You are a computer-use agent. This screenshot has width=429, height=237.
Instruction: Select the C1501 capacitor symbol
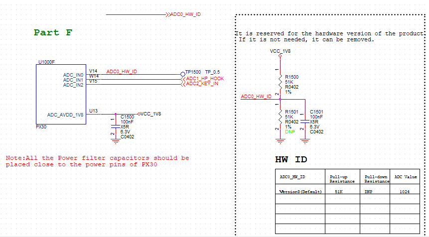(x=305, y=121)
